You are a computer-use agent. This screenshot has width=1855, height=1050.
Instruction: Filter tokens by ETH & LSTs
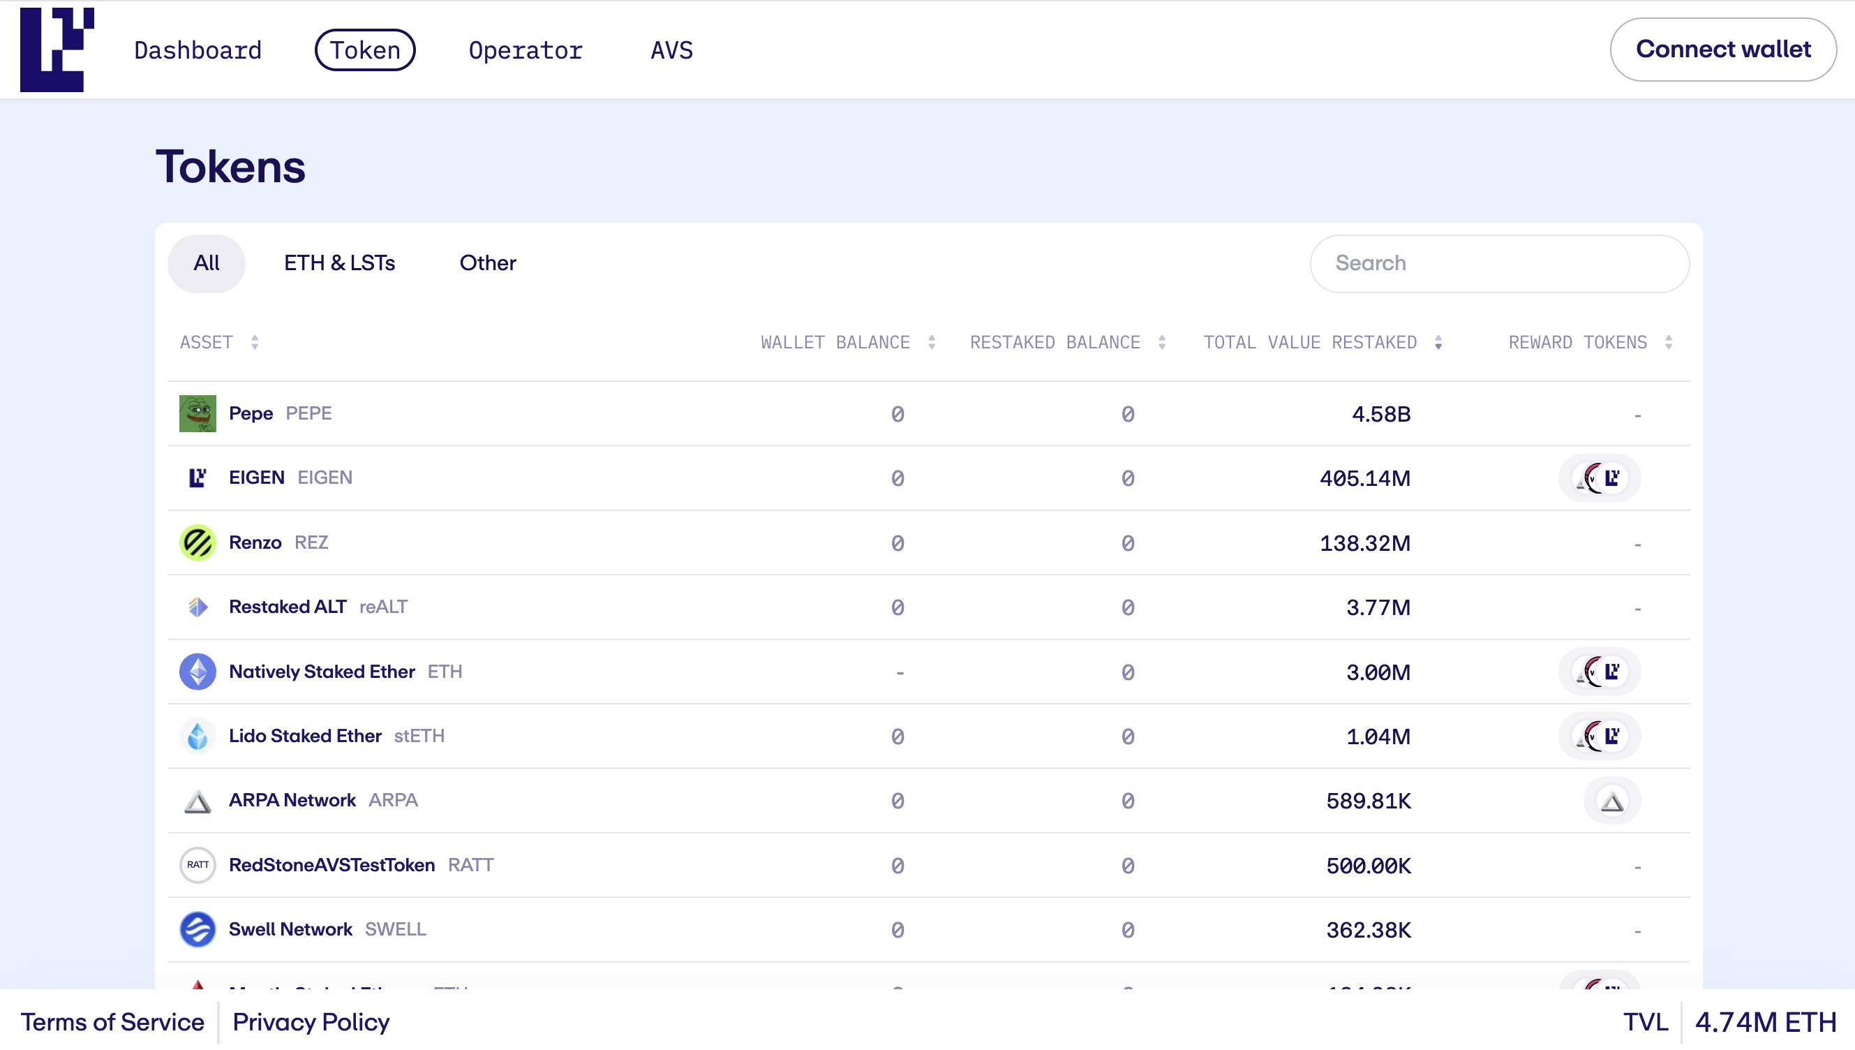tap(339, 263)
